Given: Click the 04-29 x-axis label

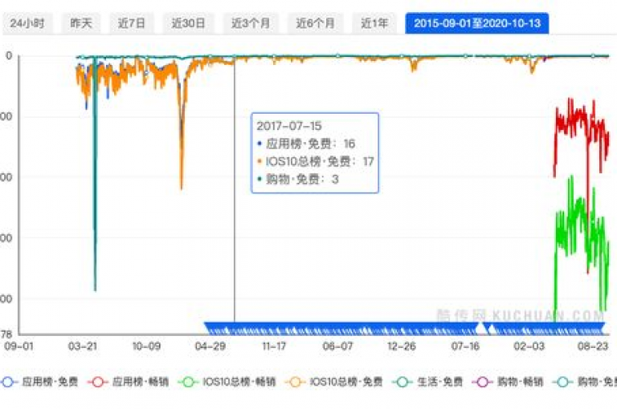Looking at the screenshot, I should pos(210,346).
